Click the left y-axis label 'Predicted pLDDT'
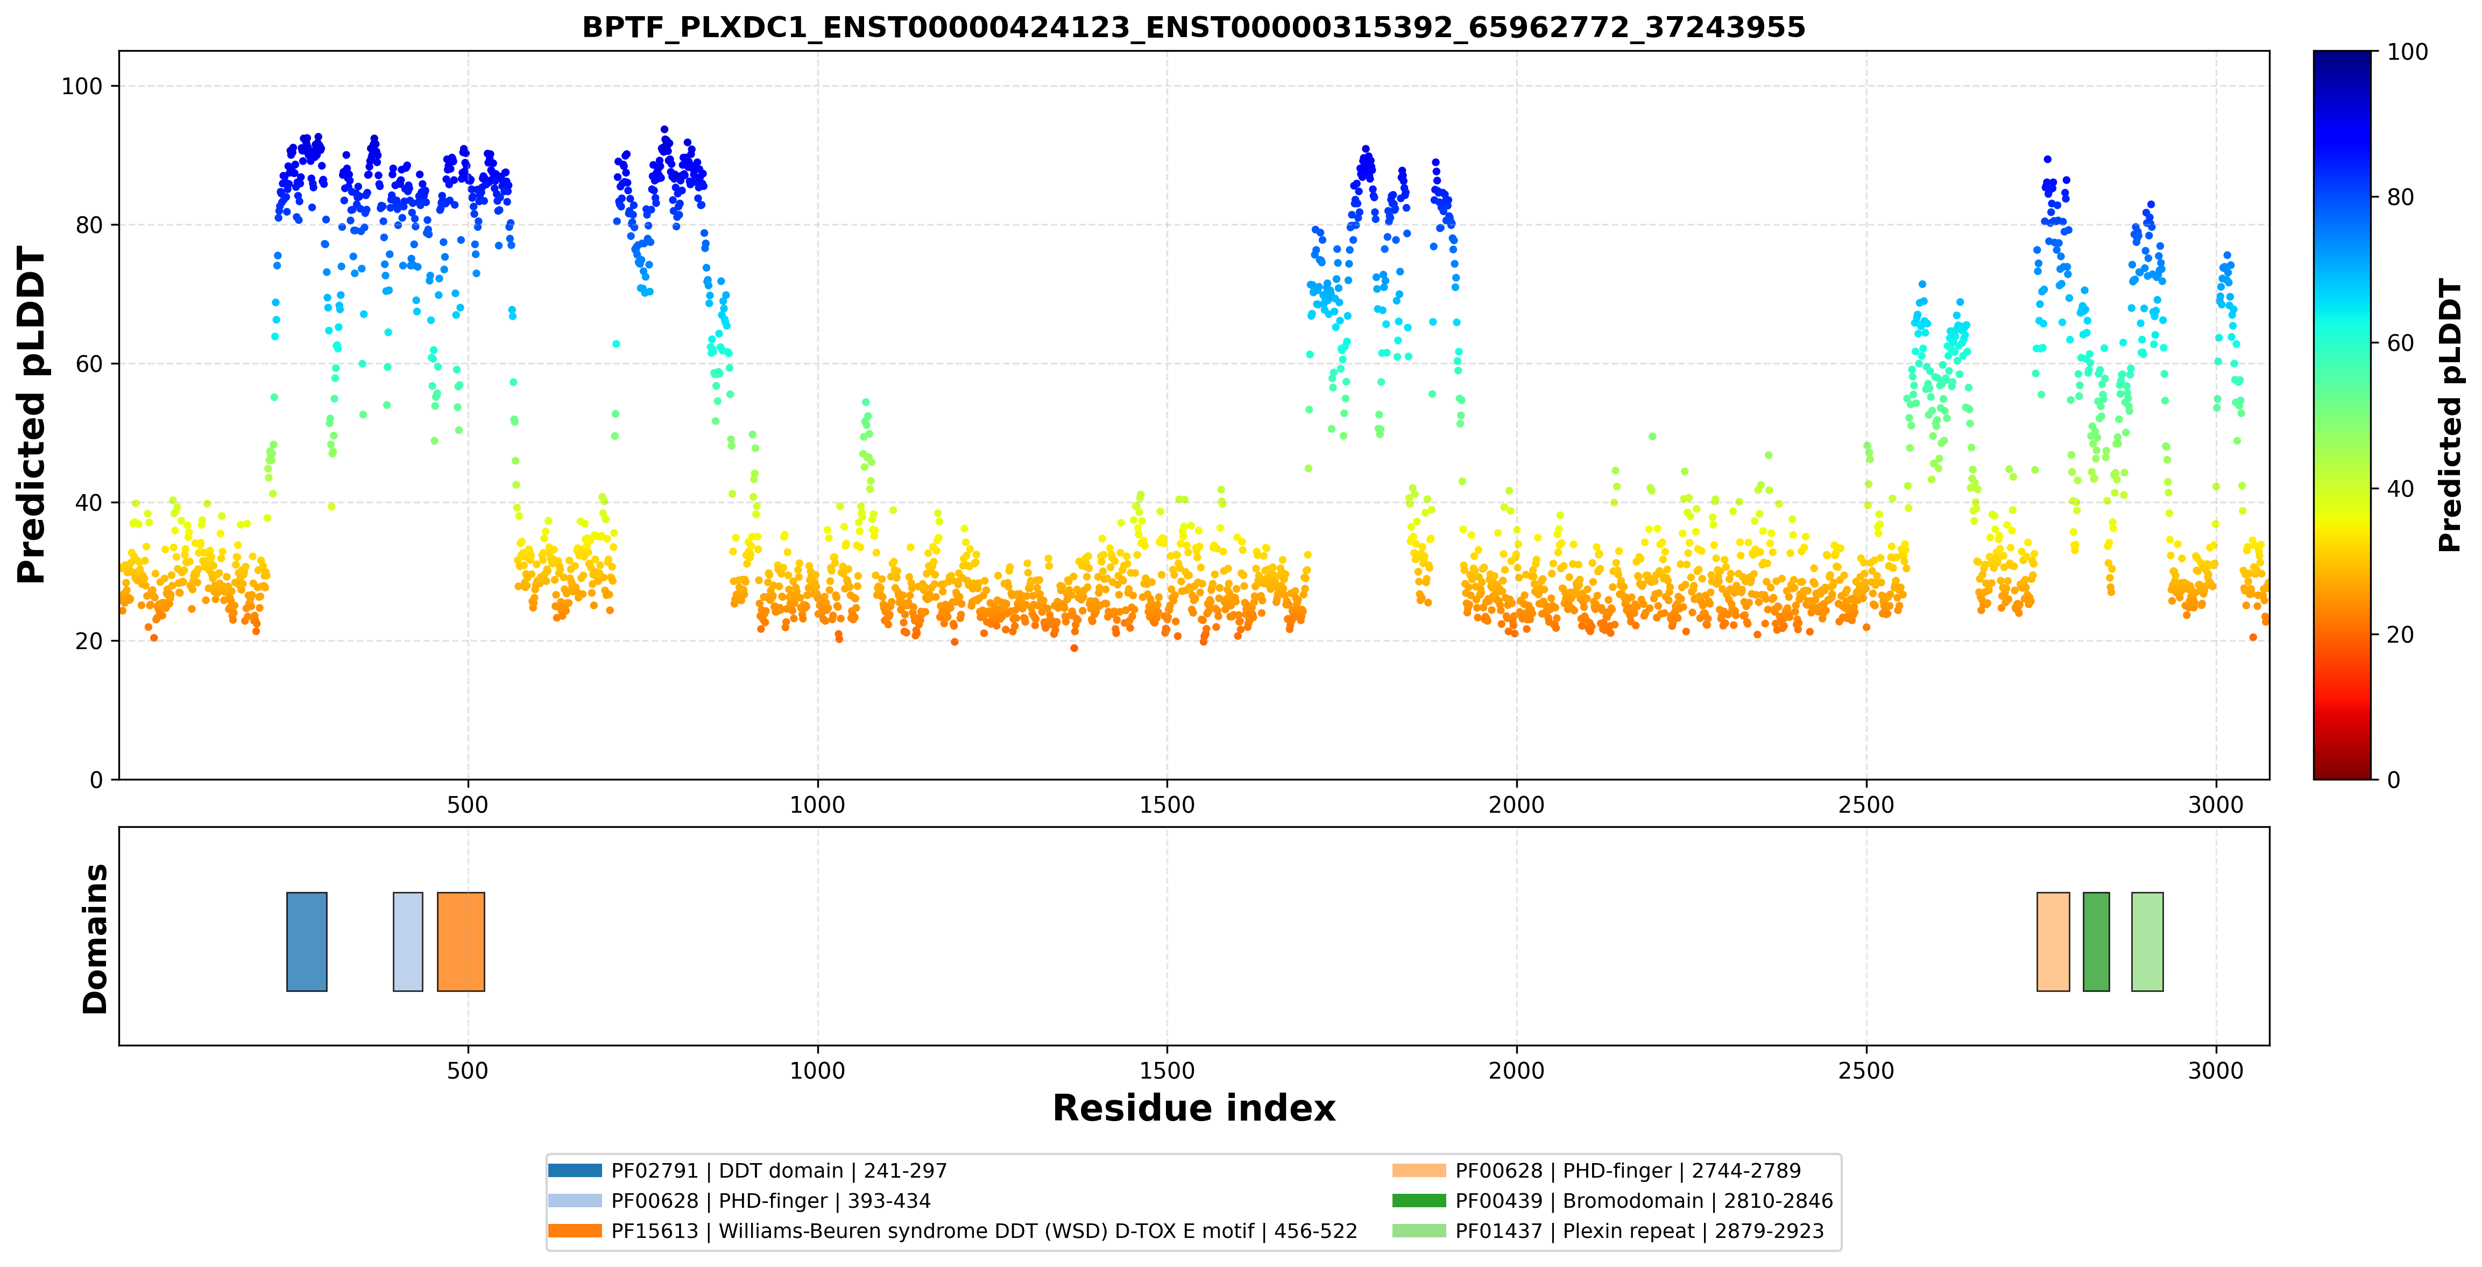The height and width of the screenshot is (1267, 2482). 32,416
